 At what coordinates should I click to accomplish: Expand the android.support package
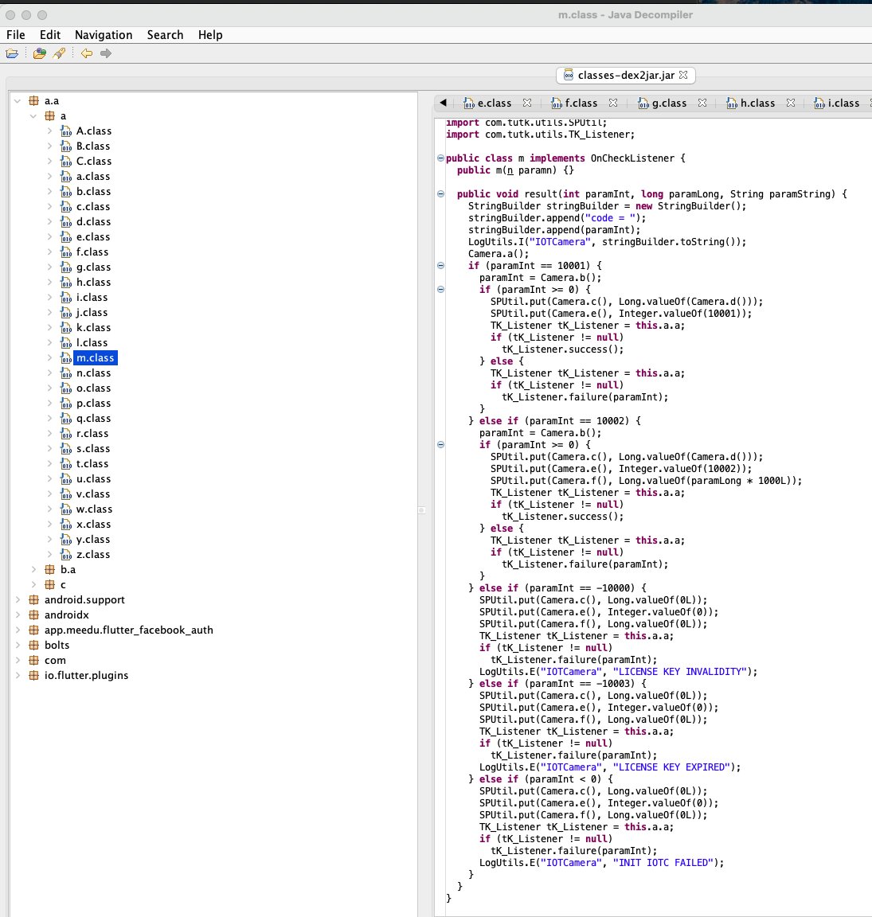18,600
